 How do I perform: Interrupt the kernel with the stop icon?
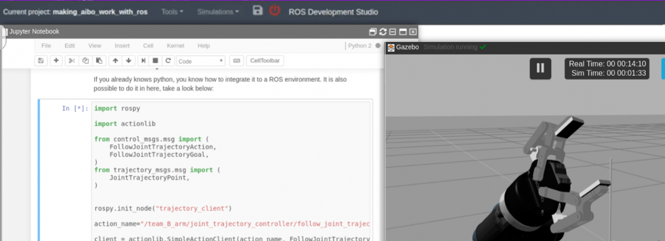[x=156, y=61]
